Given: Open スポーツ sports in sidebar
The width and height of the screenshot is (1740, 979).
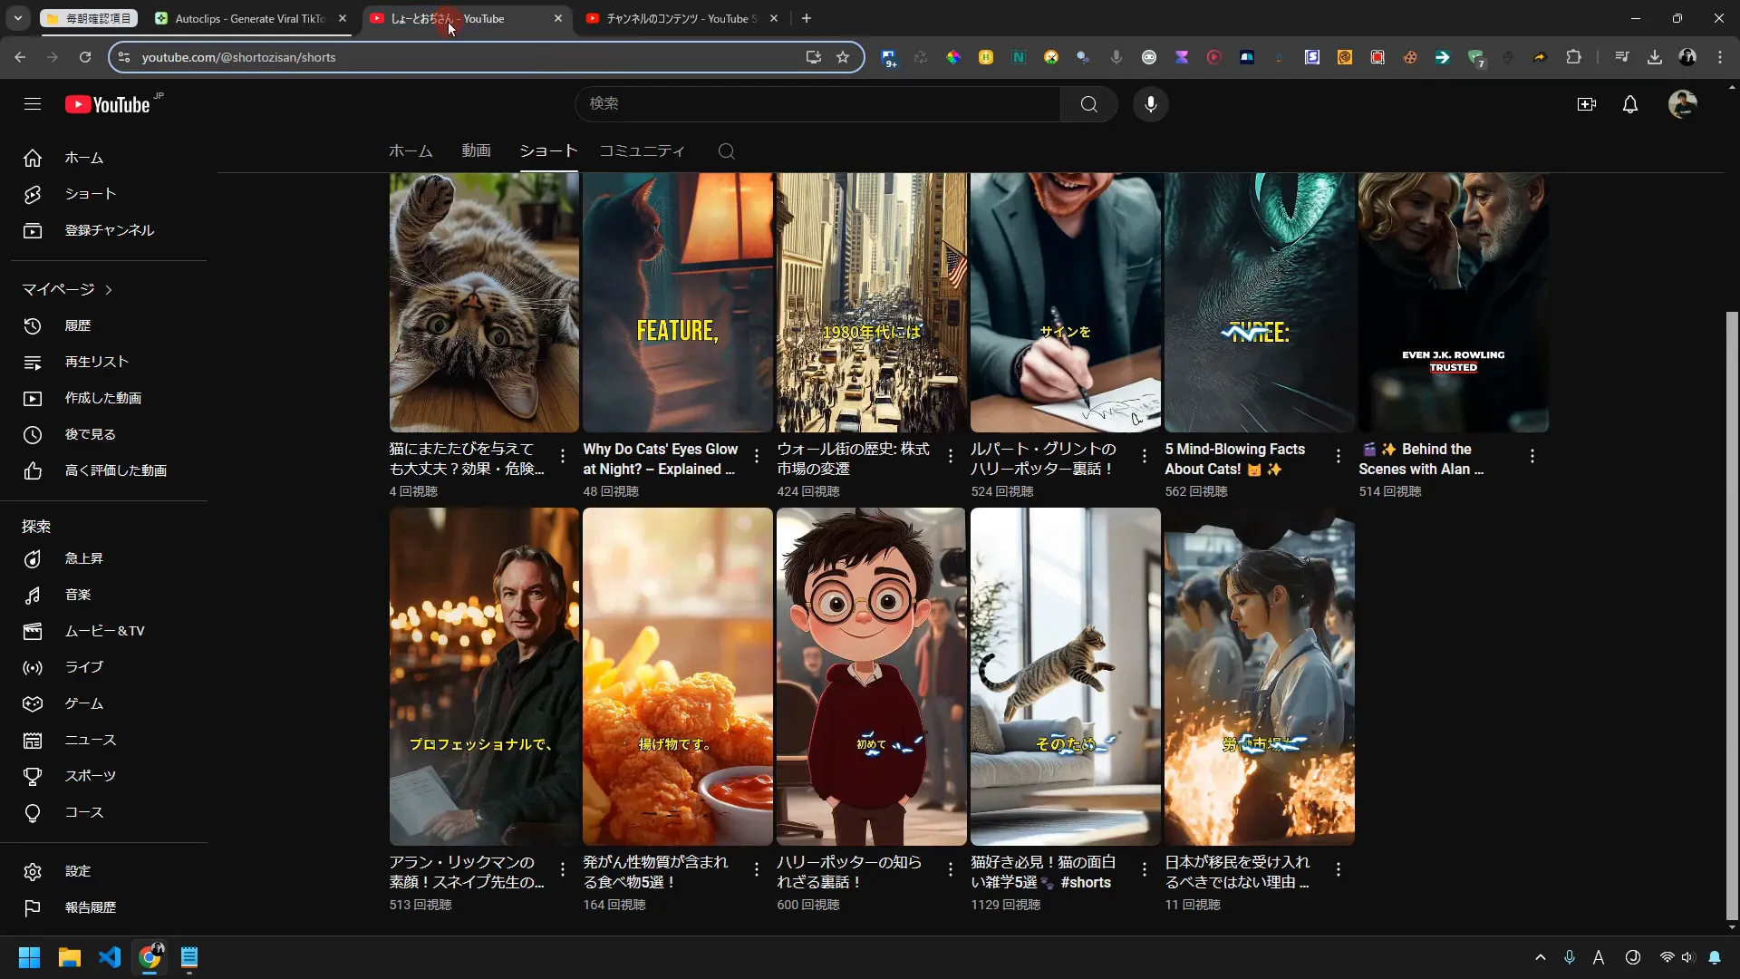Looking at the screenshot, I should click(x=109, y=776).
